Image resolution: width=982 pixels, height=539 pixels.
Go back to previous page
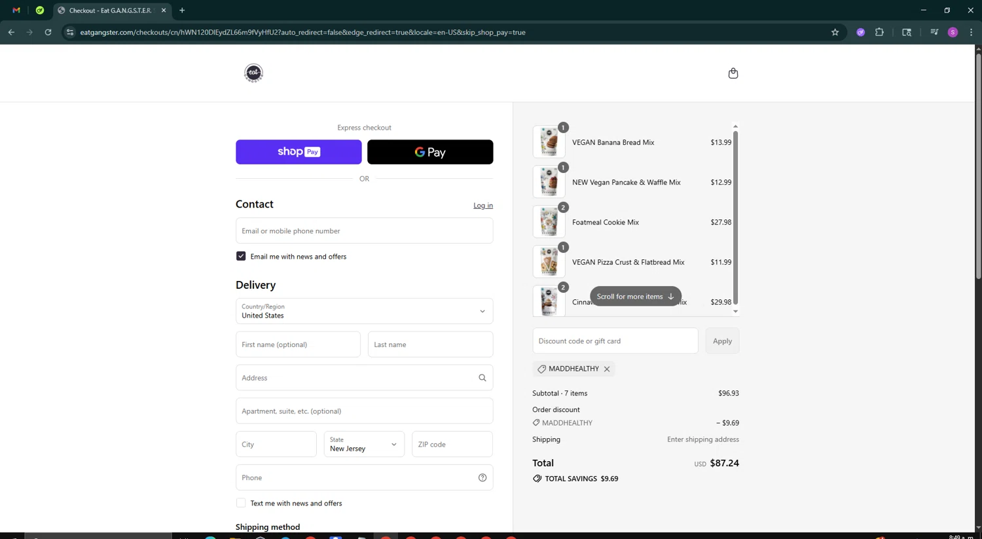pyautogui.click(x=11, y=32)
